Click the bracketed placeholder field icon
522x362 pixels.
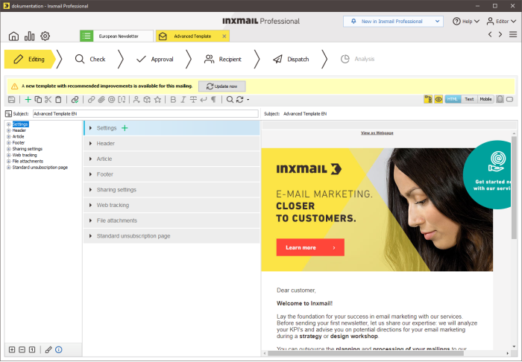[122, 99]
